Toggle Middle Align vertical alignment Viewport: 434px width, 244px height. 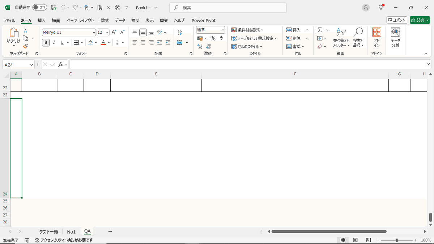[x=143, y=32]
